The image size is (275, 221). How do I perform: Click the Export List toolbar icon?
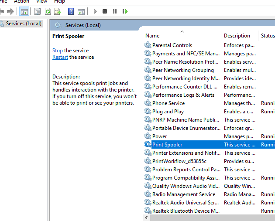point(57,11)
